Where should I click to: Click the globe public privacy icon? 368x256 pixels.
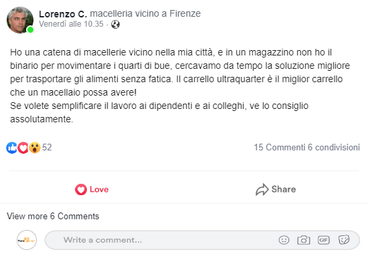click(x=115, y=24)
